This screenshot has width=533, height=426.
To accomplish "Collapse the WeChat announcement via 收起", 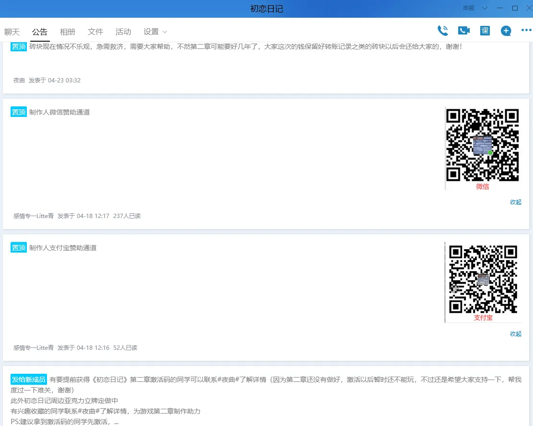I will (x=515, y=202).
